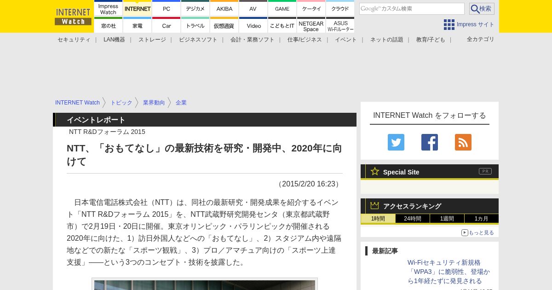This screenshot has height=290, width=552.
Task: Open the 家電 site tab
Action: (x=138, y=25)
